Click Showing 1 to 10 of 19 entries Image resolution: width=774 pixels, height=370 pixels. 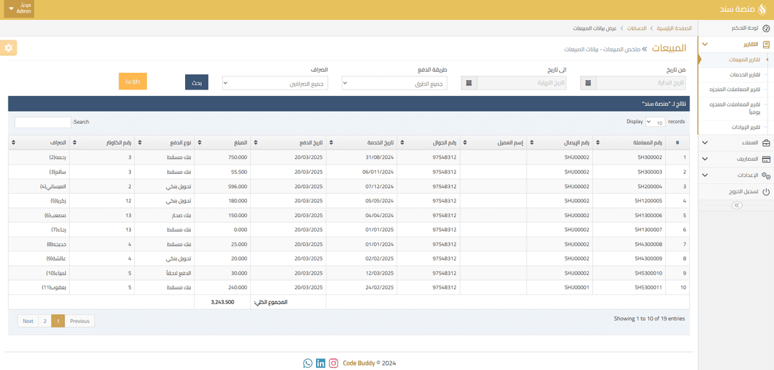pos(650,318)
